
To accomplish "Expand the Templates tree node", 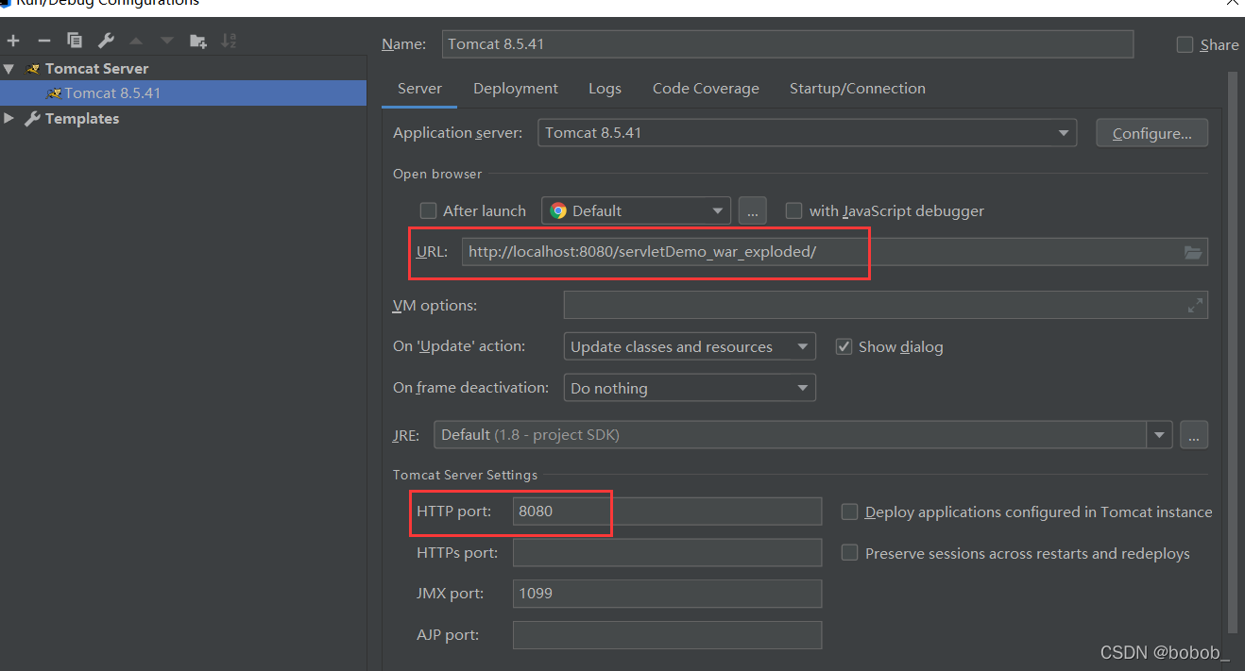I will (x=9, y=119).
